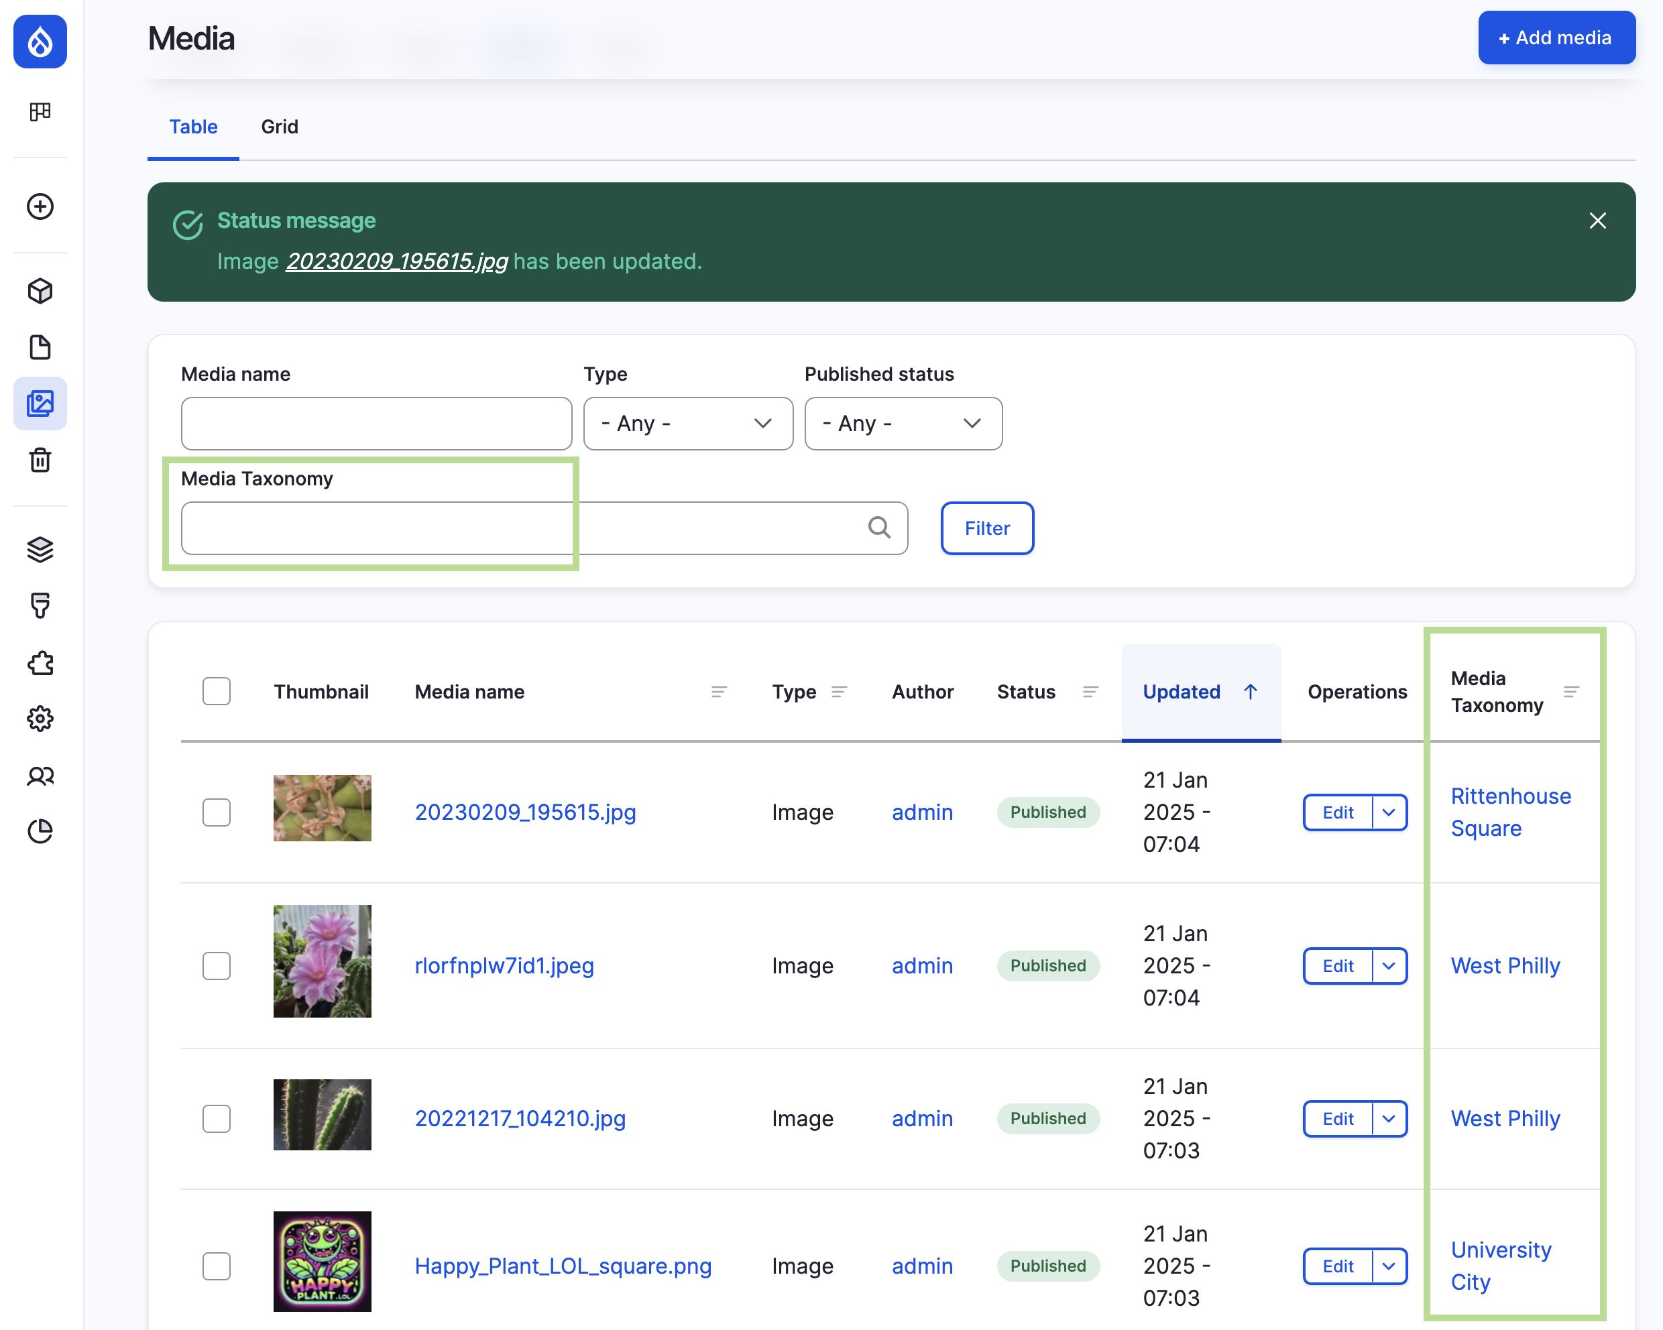The width and height of the screenshot is (1663, 1330).
Task: Open the Drupal home logo
Action: click(40, 42)
